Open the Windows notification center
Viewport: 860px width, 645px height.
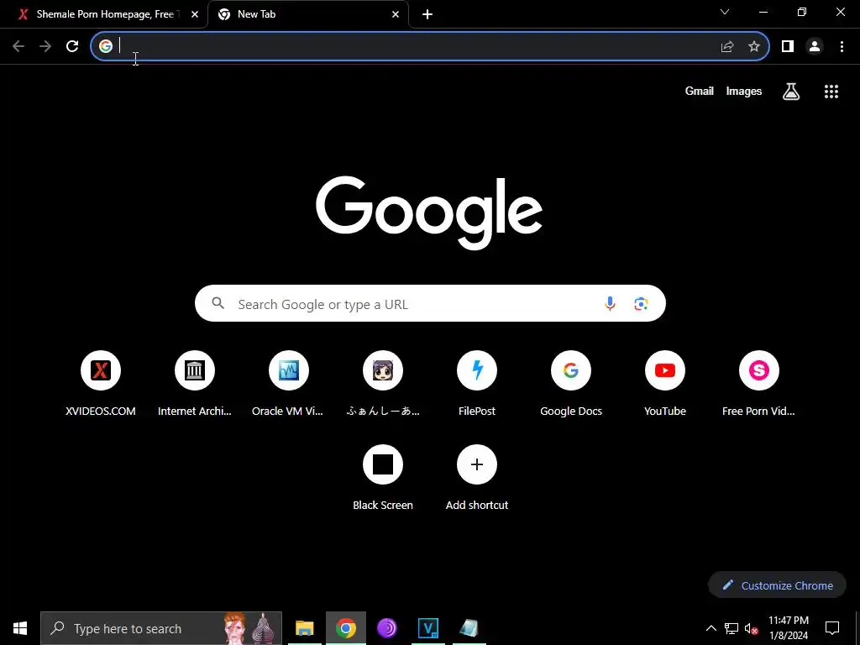pyautogui.click(x=832, y=628)
